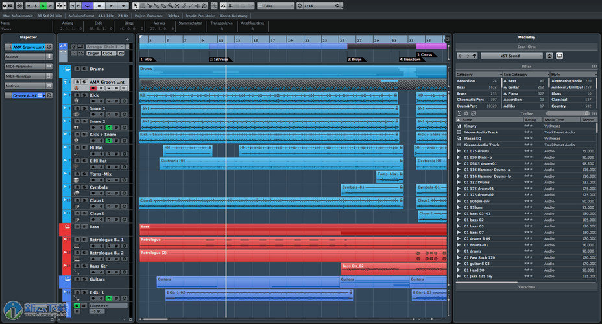Select the Range Selection tool

tap(143, 6)
